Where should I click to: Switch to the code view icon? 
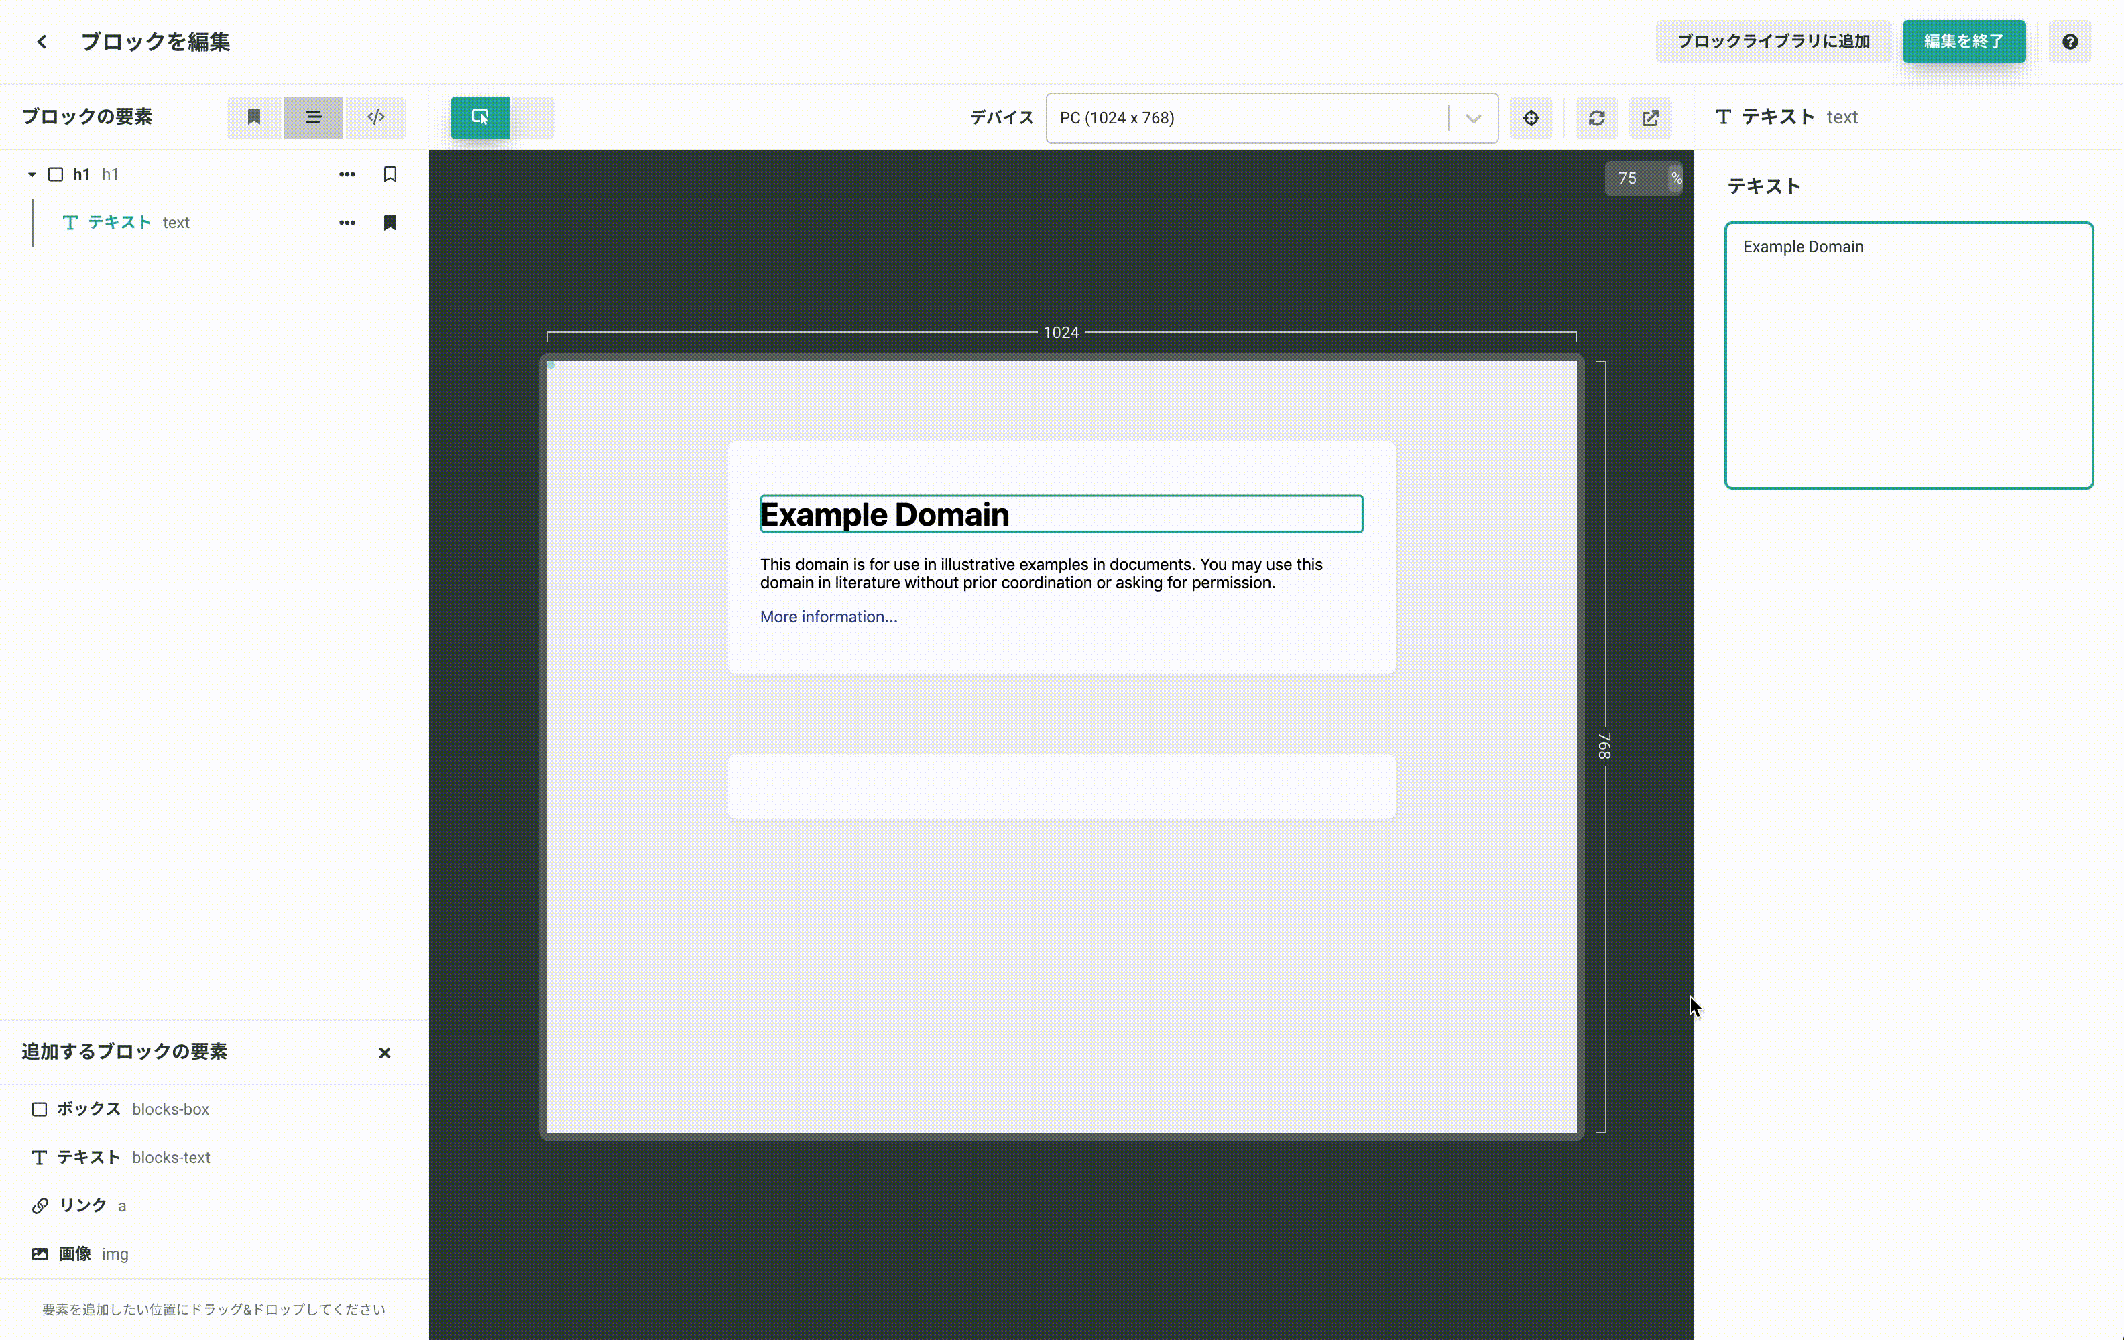tap(375, 117)
